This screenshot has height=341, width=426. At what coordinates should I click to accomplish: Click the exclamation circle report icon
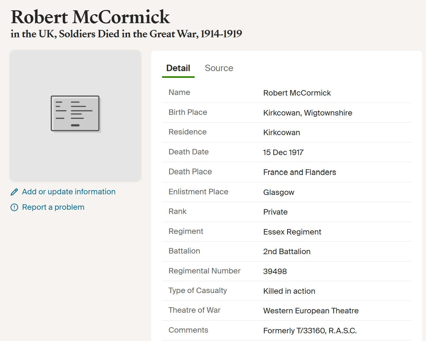[15, 207]
